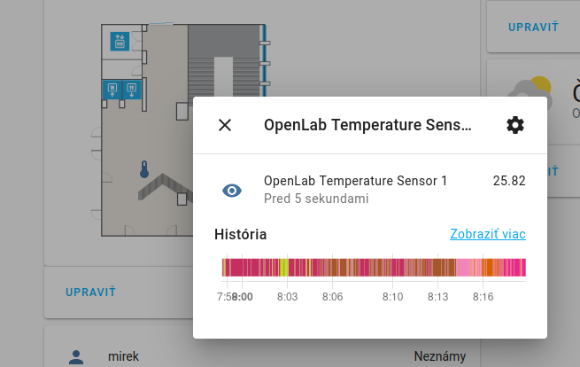Image resolution: width=580 pixels, height=367 pixels.
Task: Click the history bar near 8:10
Action: [x=392, y=268]
